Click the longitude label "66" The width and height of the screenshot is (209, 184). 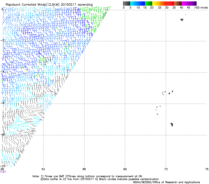84,169
